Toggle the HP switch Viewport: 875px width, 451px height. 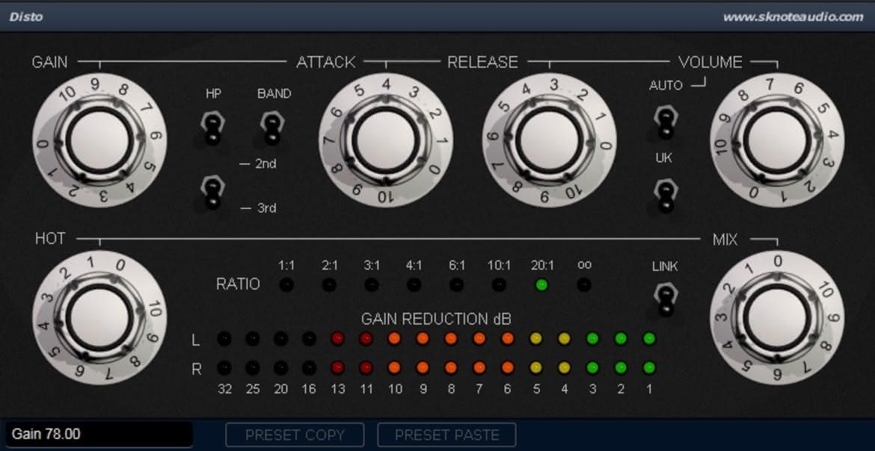coord(212,128)
